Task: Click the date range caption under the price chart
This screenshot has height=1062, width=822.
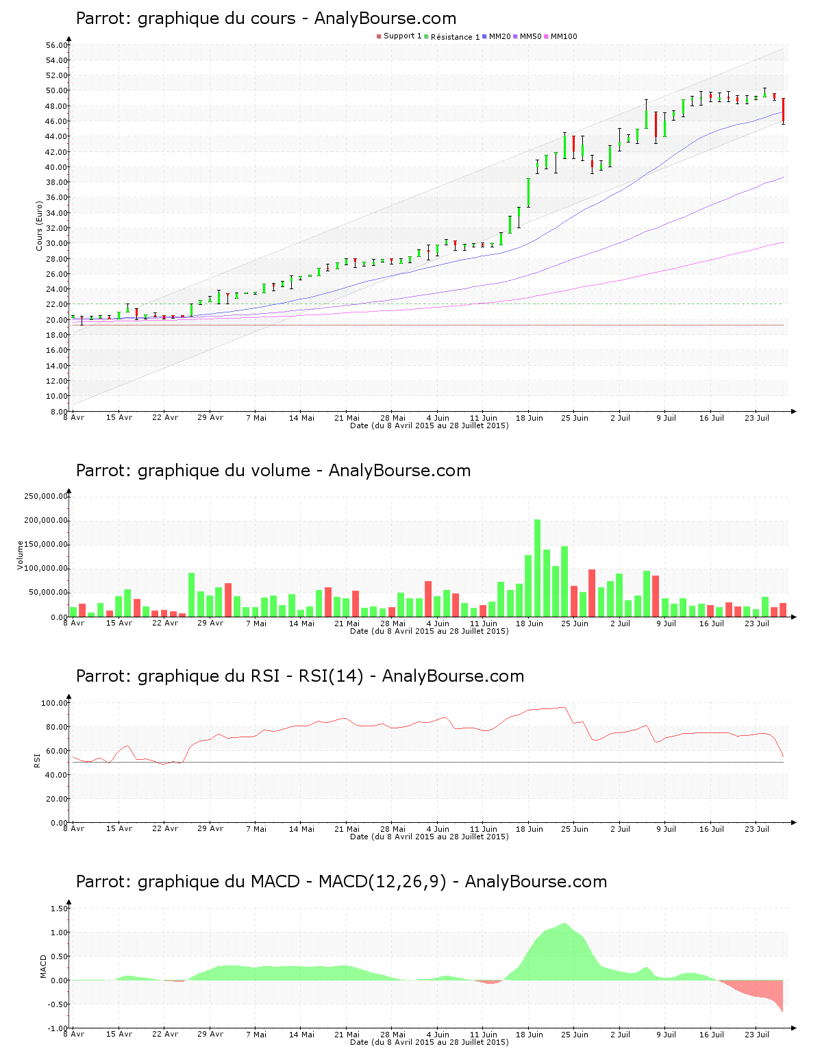Action: [429, 425]
